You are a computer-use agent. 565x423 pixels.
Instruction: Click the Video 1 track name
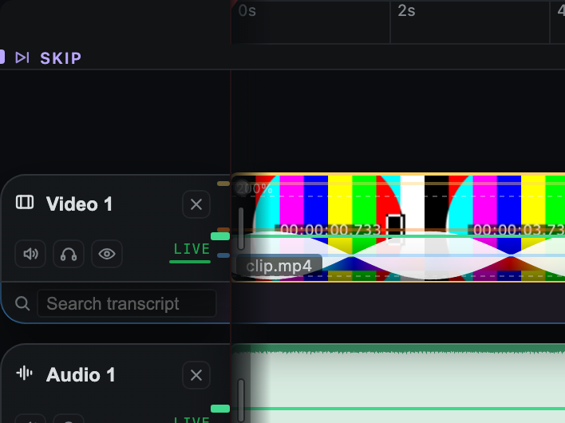point(79,204)
